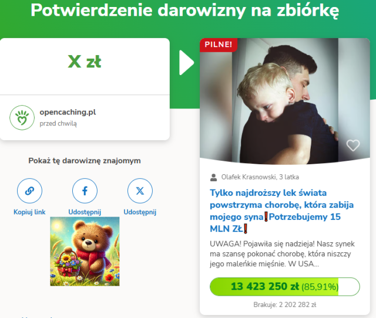This screenshot has width=376, height=318.
Task: Open the father and child fundraiser photo
Action: click(x=285, y=102)
